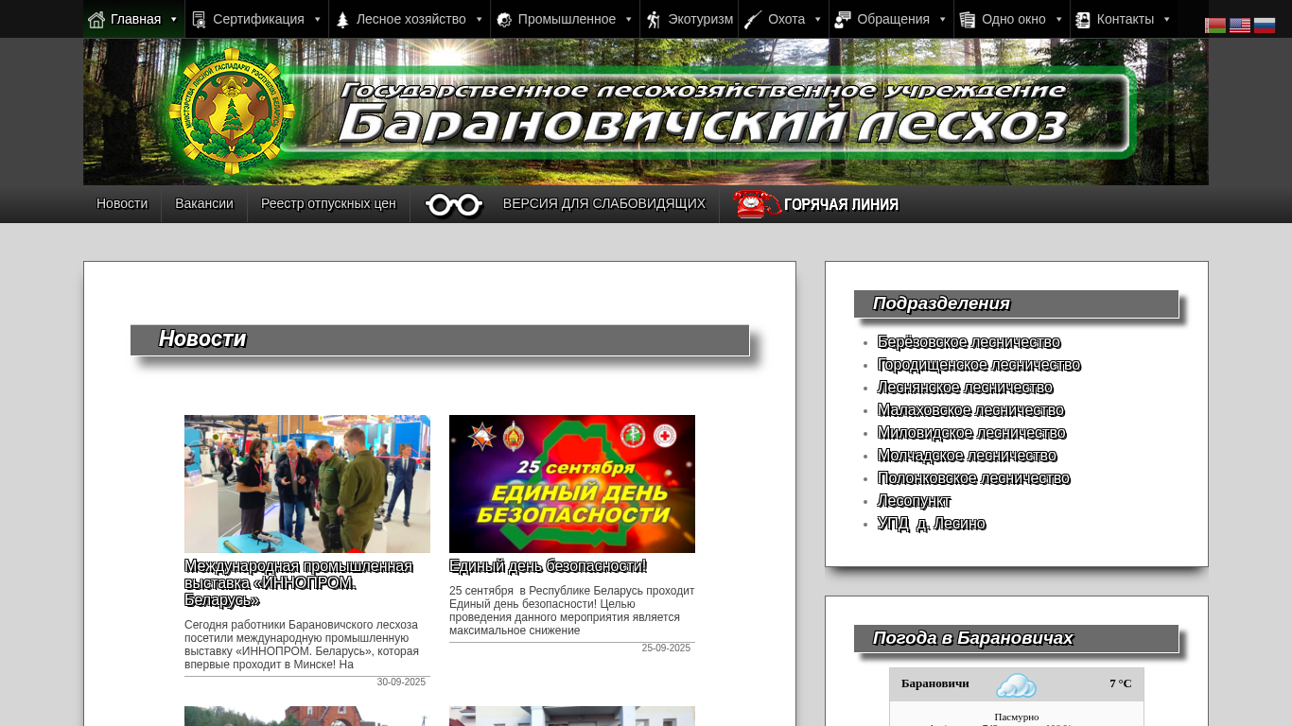Open the Лесопункт link

(x=914, y=501)
